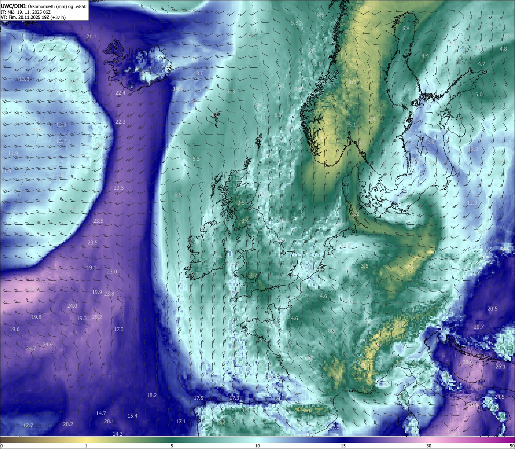Image resolution: width=515 pixels, height=449 pixels.
Task: Click the 6.4 value over northern Sweden
Action: (x=406, y=29)
